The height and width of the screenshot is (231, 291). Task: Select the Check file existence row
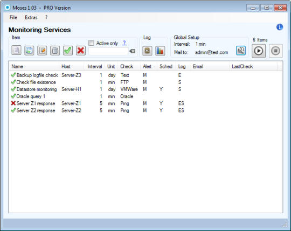point(145,82)
